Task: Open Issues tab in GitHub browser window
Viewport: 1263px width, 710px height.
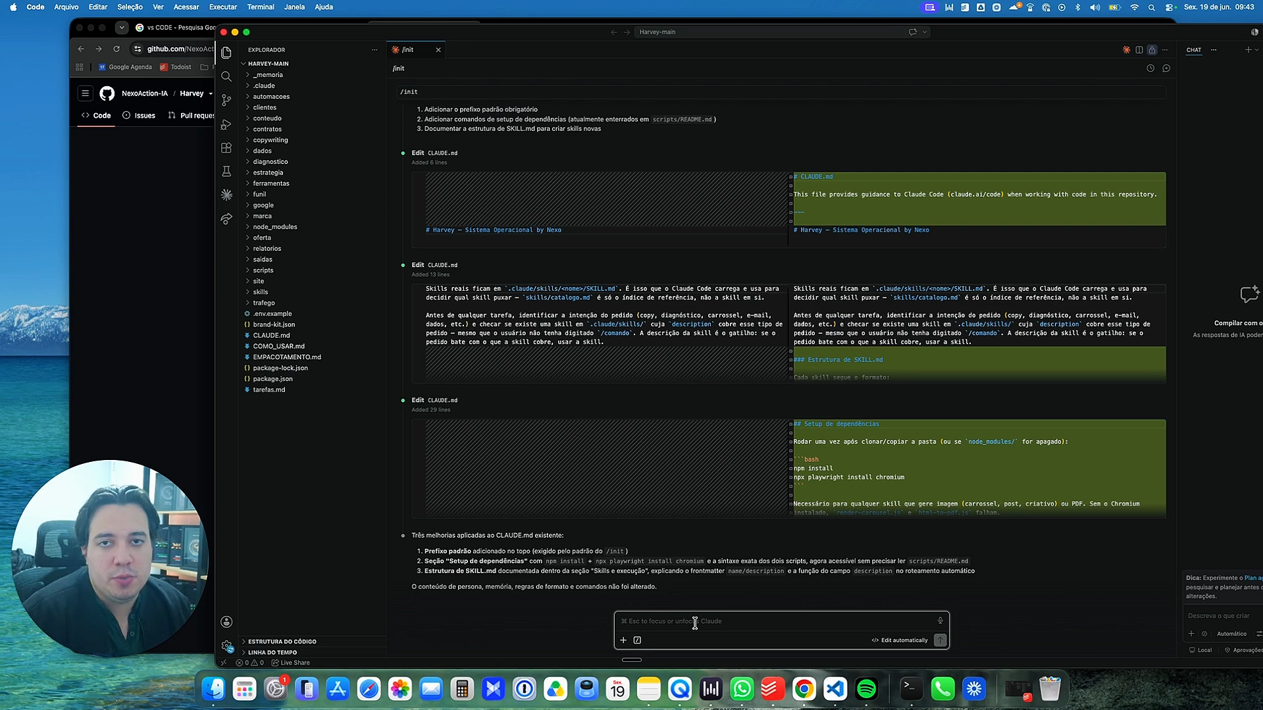Action: click(x=139, y=115)
